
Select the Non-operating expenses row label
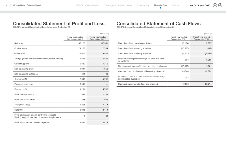[x=26, y=74]
